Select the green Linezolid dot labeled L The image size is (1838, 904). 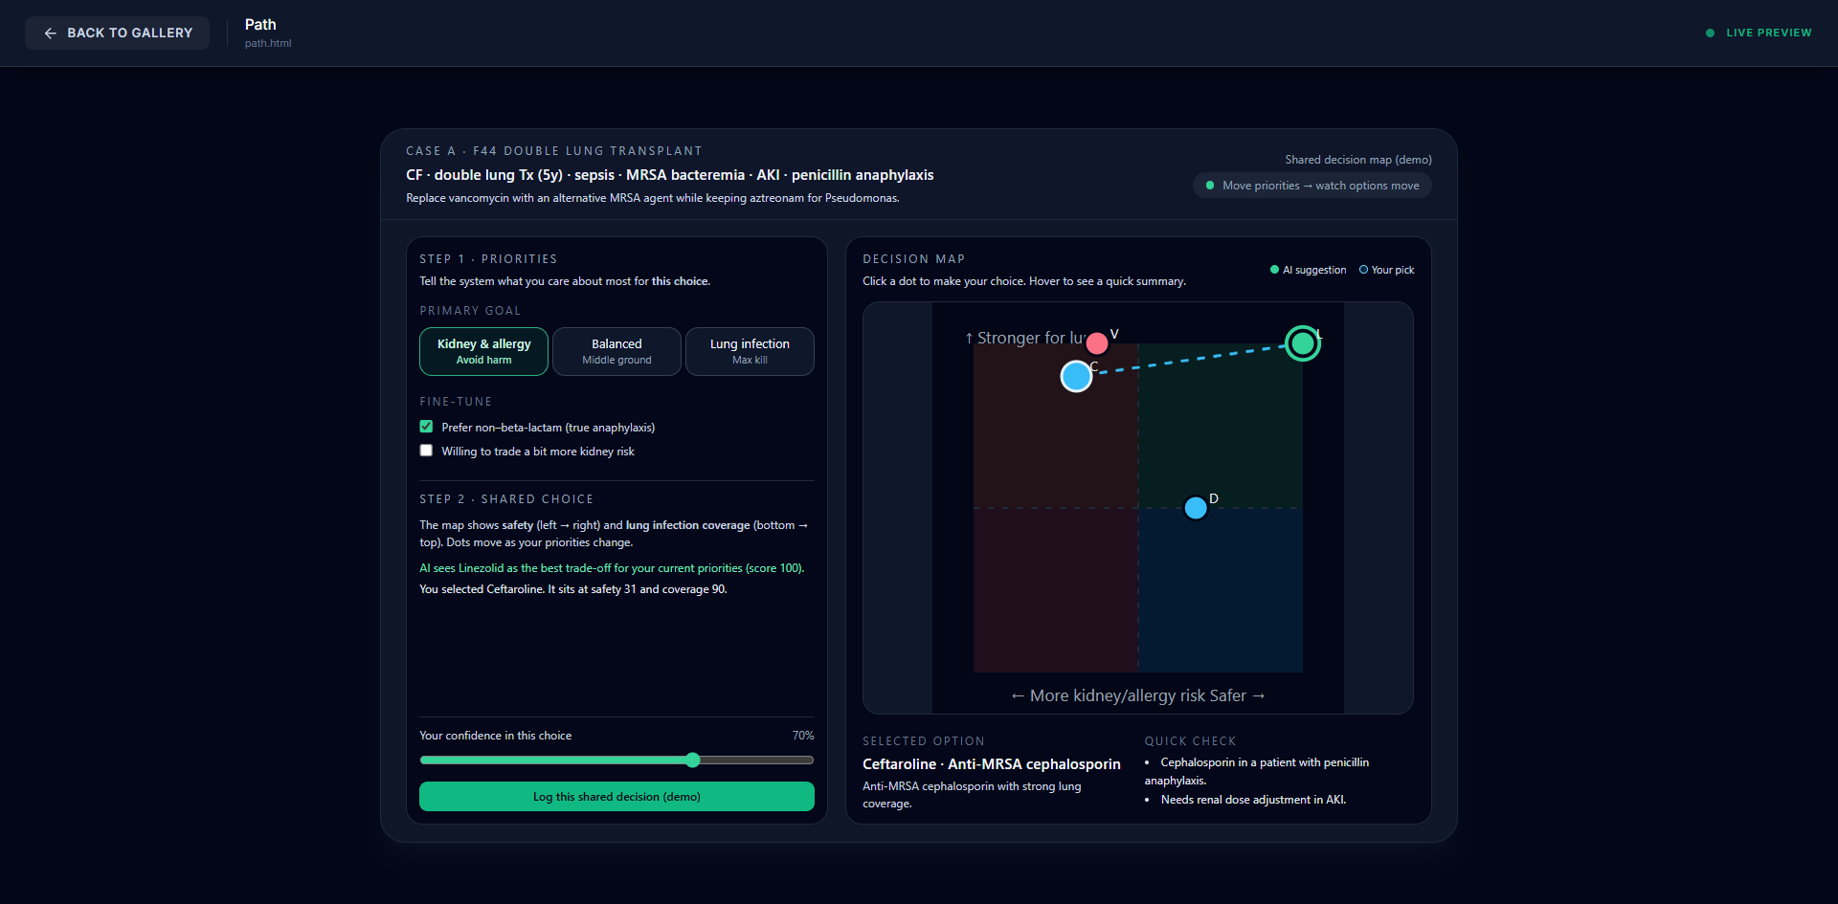(1302, 342)
